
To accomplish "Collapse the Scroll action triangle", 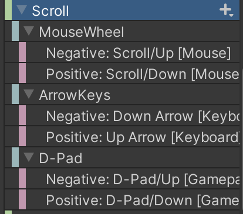I will click(x=22, y=10).
